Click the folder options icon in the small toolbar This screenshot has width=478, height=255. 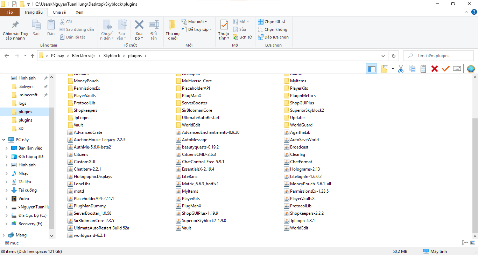click(384, 69)
